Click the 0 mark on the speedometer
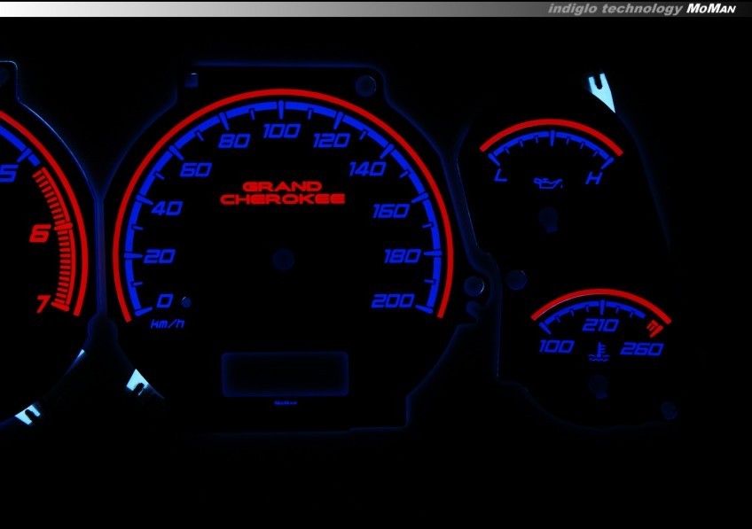Viewport: 752px width, 529px height. pos(164,300)
